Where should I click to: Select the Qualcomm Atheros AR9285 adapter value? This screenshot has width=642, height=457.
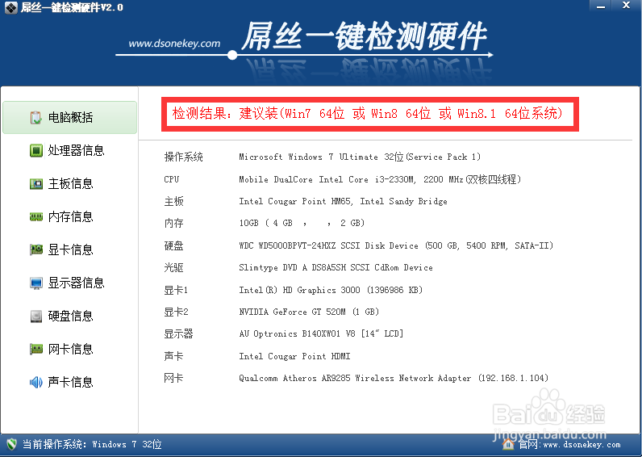pos(394,378)
